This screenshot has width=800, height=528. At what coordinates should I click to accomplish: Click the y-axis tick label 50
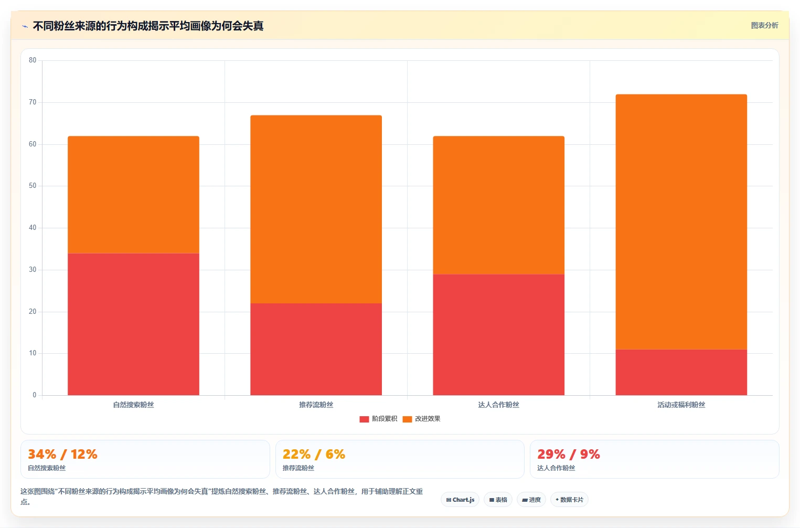(x=33, y=186)
